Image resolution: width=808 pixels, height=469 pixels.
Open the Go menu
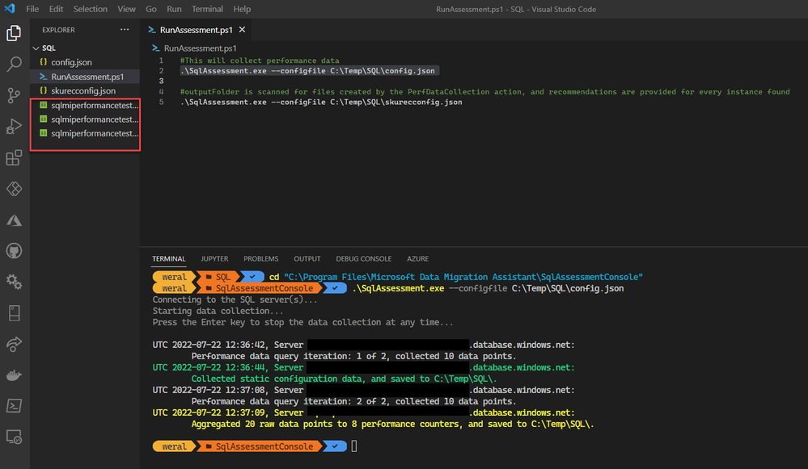click(x=151, y=9)
